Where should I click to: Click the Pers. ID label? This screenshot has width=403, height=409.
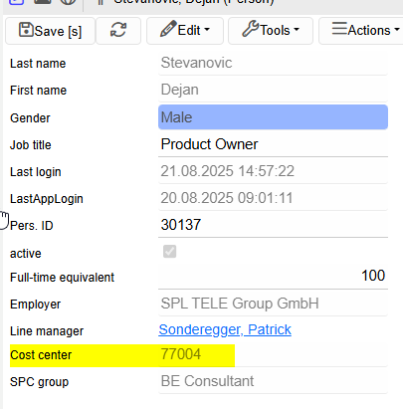32,226
